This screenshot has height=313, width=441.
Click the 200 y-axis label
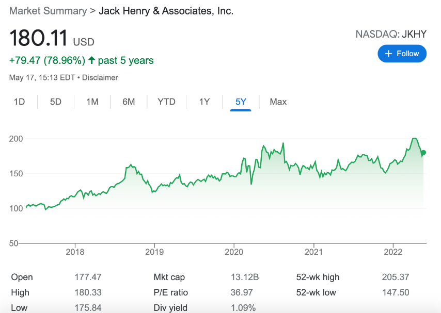16,139
